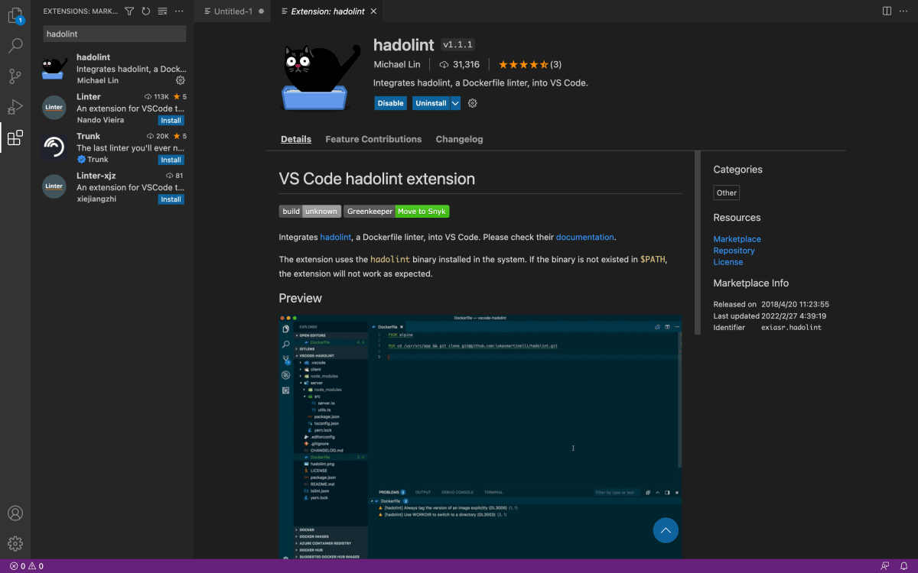Image resolution: width=918 pixels, height=573 pixels.
Task: Select the Extensions view icon
Action: [x=15, y=138]
